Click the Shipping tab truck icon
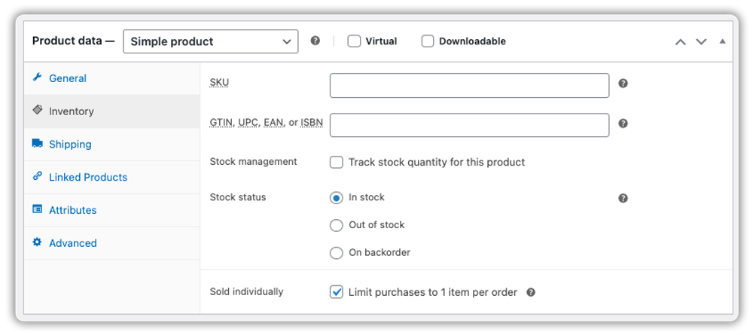 click(38, 144)
